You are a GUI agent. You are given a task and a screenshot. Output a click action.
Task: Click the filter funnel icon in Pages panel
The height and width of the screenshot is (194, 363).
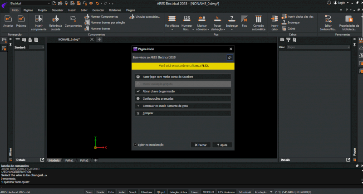(288, 40)
